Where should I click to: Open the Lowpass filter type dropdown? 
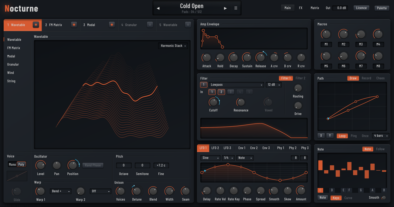[236, 85]
